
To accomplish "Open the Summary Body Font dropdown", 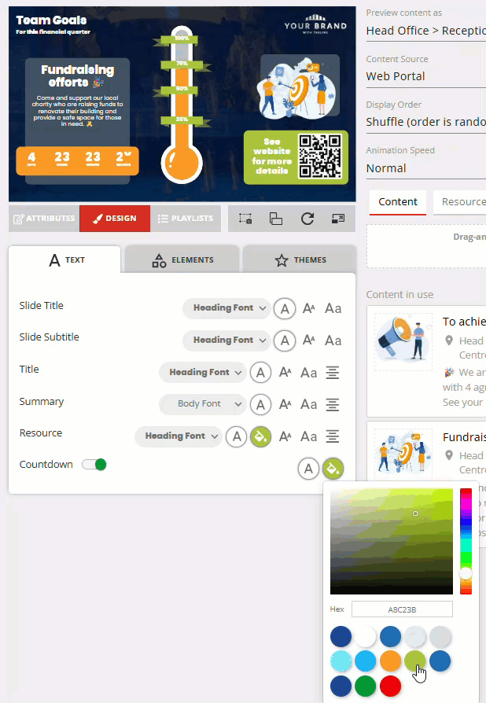I will (203, 404).
